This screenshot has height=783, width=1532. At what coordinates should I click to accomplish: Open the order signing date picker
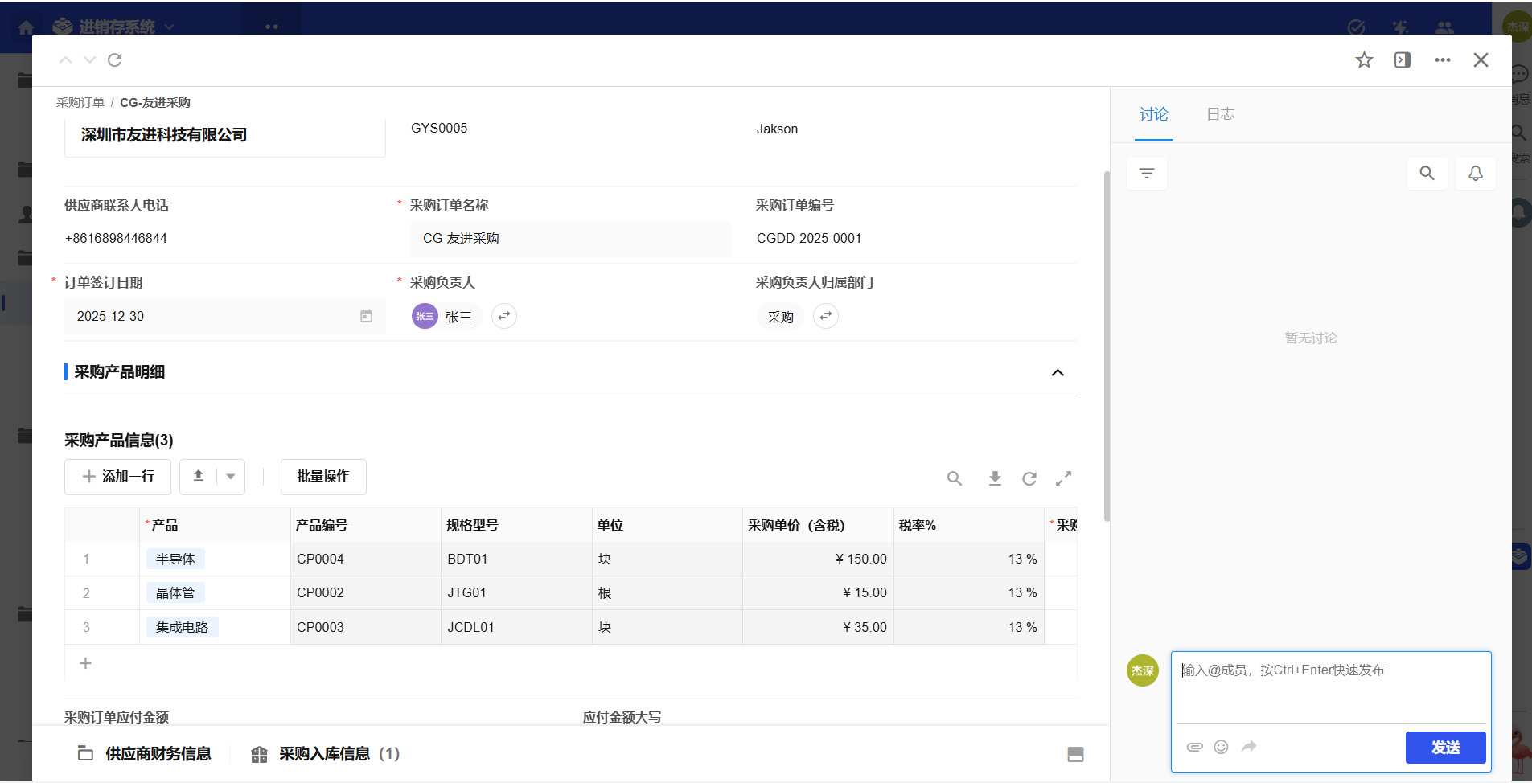[366, 316]
